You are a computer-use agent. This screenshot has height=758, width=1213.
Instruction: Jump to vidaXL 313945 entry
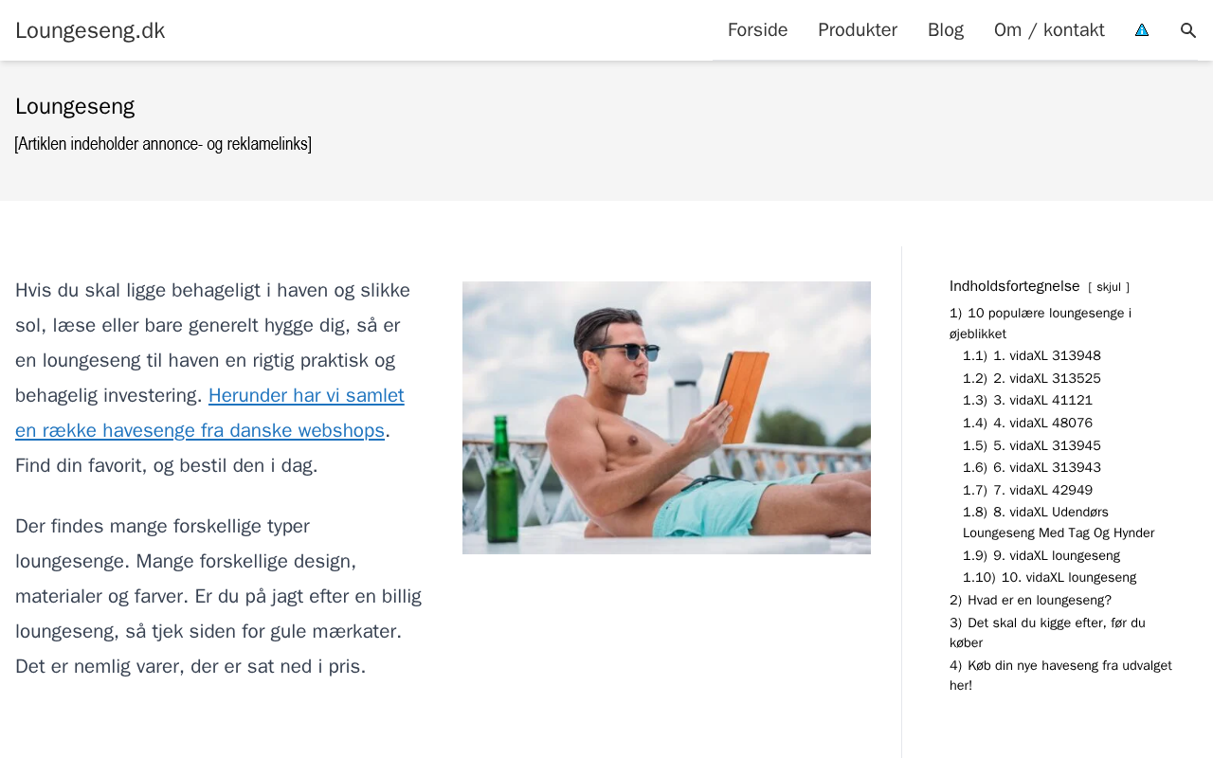pyautogui.click(x=1046, y=446)
